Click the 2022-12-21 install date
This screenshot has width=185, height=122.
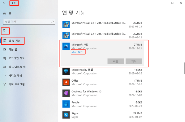click(x=135, y=48)
